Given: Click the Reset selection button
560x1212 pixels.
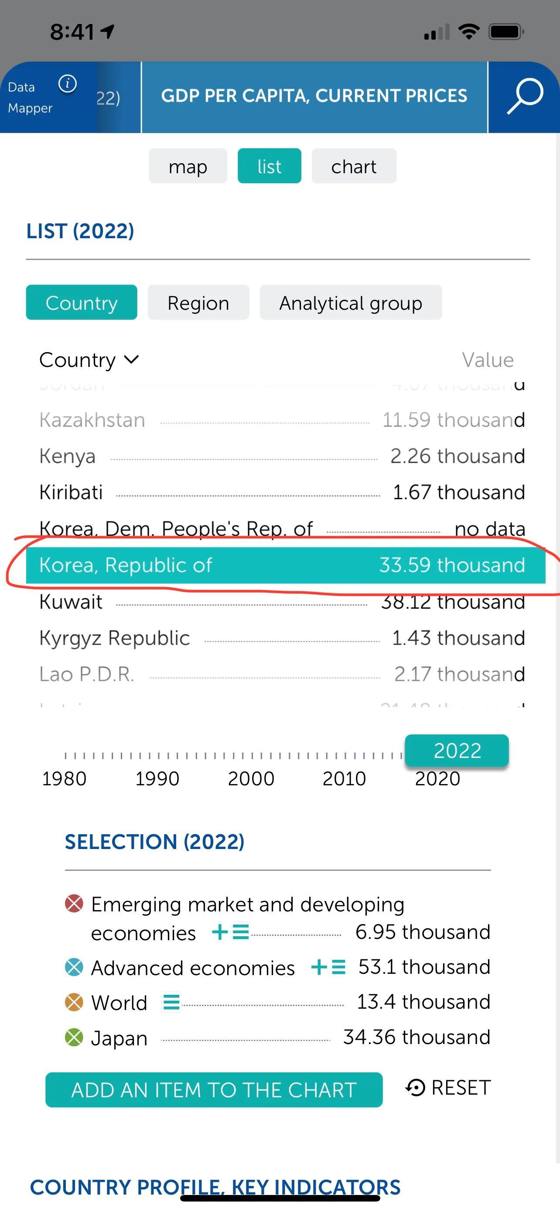Looking at the screenshot, I should coord(448,1088).
